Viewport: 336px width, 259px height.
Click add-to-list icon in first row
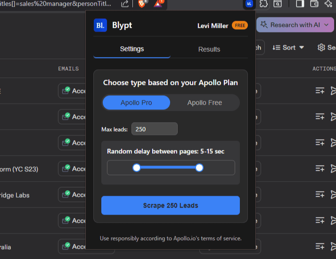click(x=320, y=91)
